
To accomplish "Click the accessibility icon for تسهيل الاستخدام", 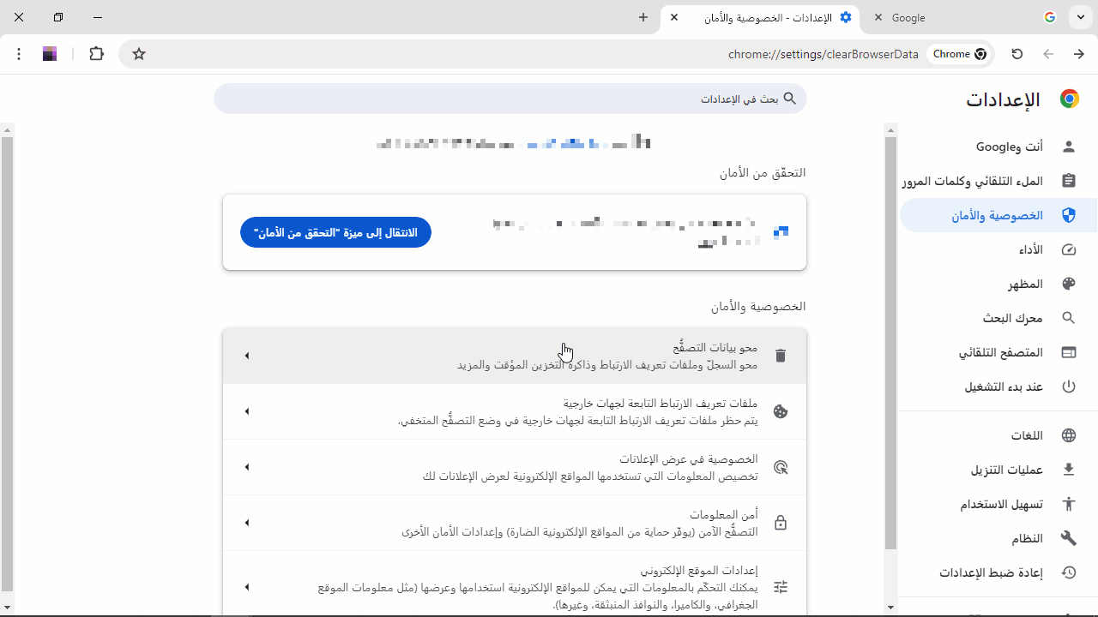I will click(x=1069, y=504).
